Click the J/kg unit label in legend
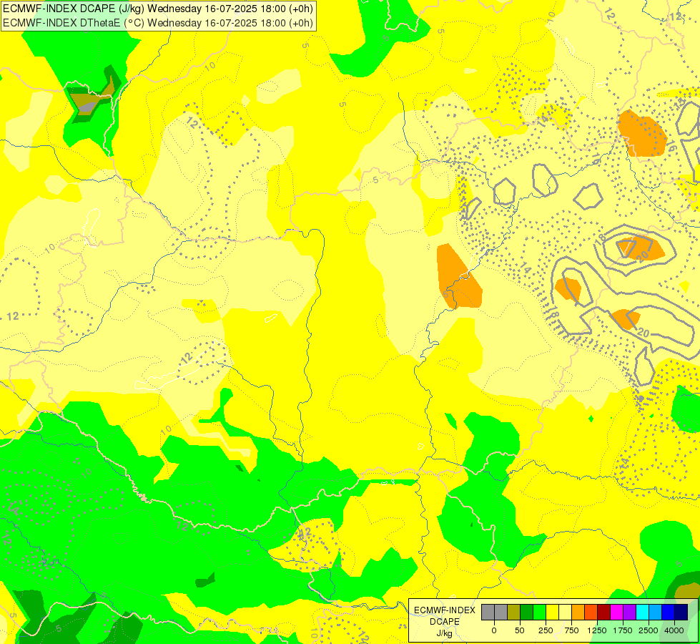Image resolution: width=700 pixels, height=644 pixels. click(445, 633)
